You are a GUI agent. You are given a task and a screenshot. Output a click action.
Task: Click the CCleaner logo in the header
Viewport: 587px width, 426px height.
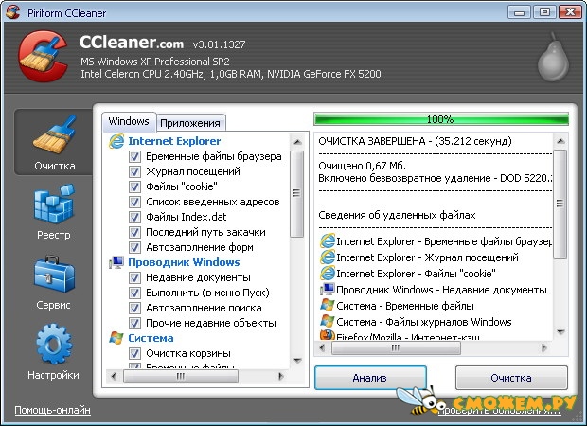tap(43, 57)
